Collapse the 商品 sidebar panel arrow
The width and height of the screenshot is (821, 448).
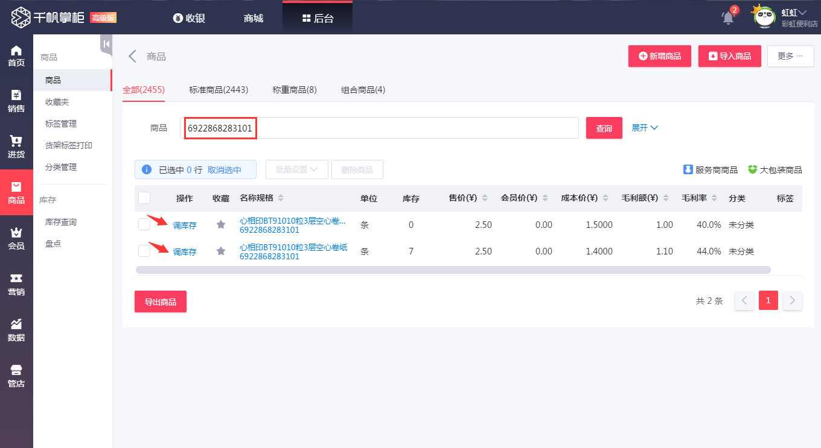[106, 43]
